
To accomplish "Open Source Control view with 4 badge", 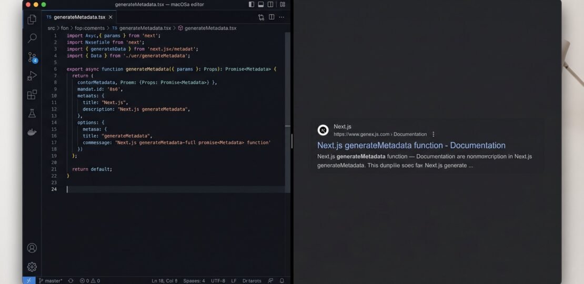I will 33,57.
